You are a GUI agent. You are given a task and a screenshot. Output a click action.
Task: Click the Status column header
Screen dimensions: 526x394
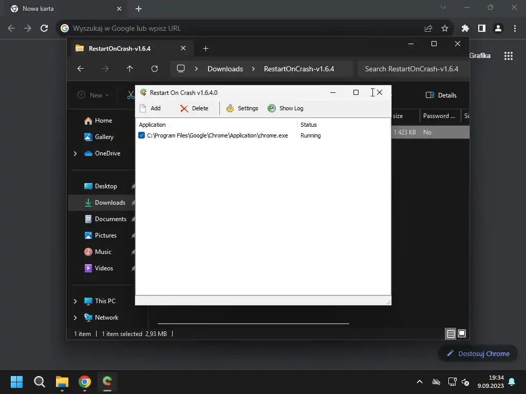click(x=309, y=125)
